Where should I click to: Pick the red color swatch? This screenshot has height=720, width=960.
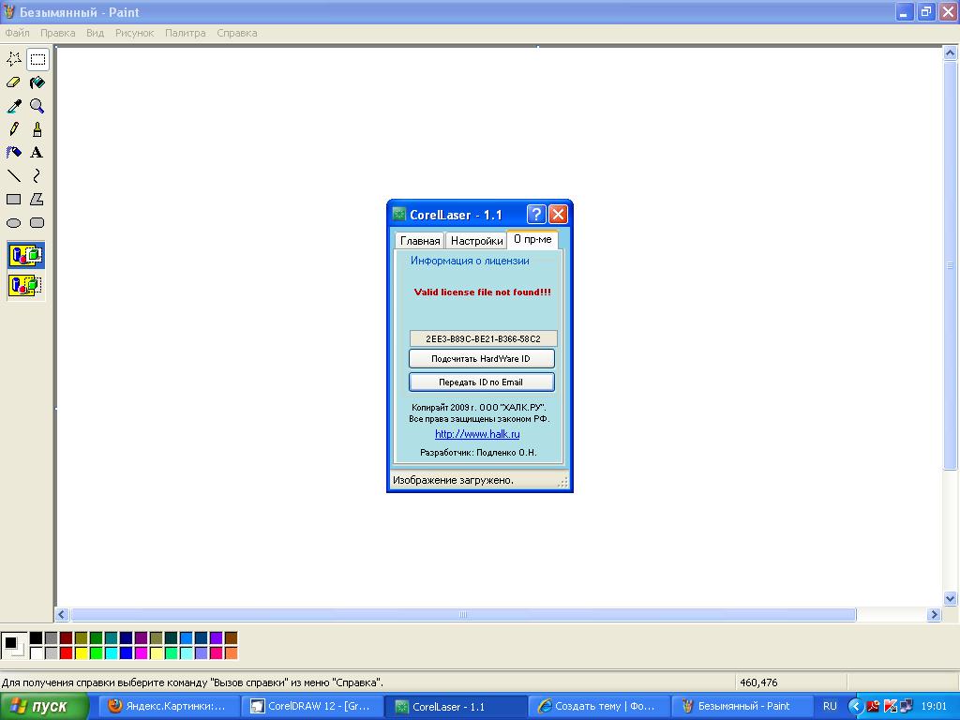click(x=66, y=653)
